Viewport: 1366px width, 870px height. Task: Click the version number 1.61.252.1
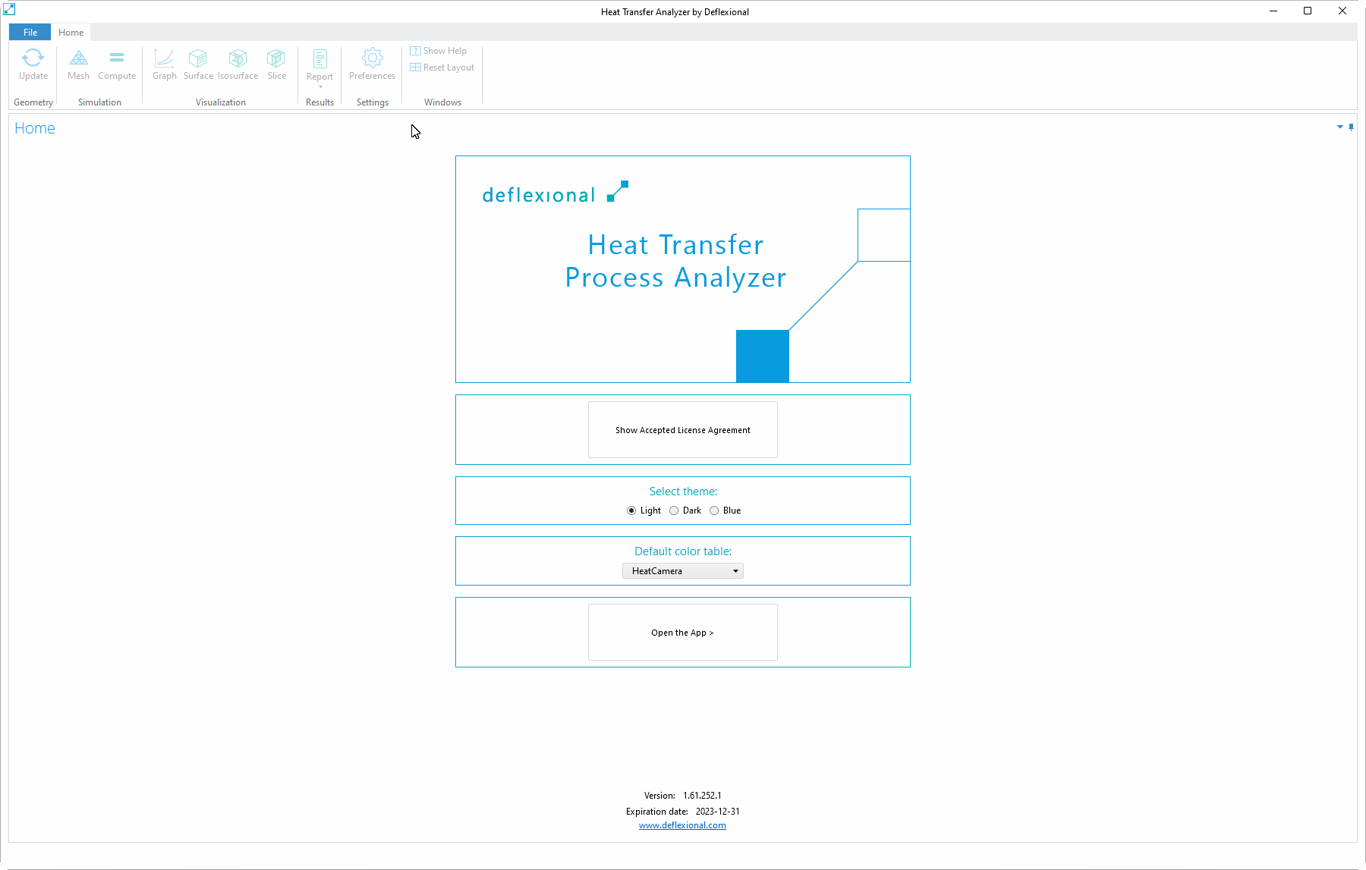pyautogui.click(x=702, y=796)
